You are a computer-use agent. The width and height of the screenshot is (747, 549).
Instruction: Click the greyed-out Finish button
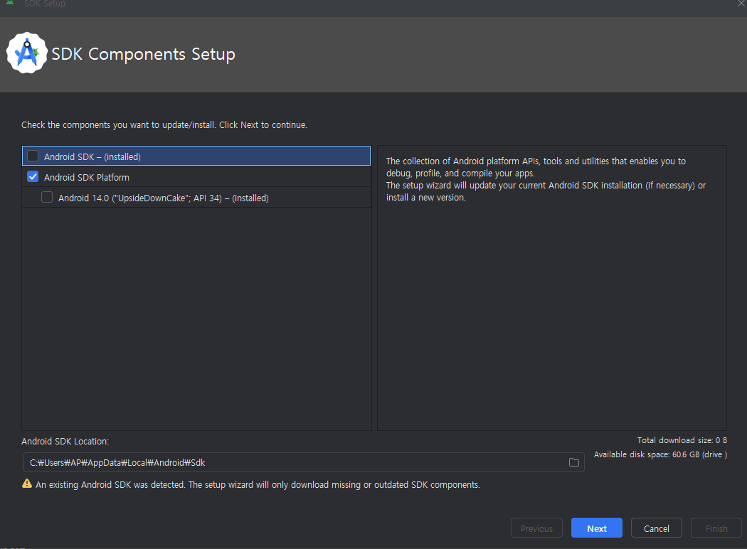coord(716,528)
